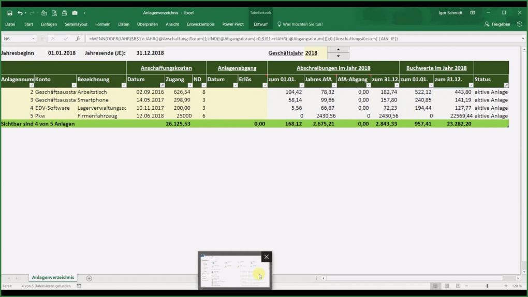Switch to the Einfügen ribbon tab
This screenshot has width=528, height=297.
49,24
